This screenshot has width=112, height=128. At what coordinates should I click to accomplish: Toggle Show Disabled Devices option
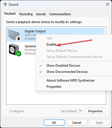(63, 66)
